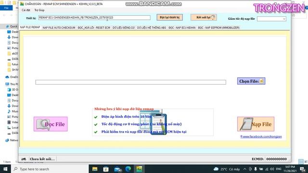
Task: Open the Mail app on the taskbar
Action: pyautogui.click(x=117, y=169)
